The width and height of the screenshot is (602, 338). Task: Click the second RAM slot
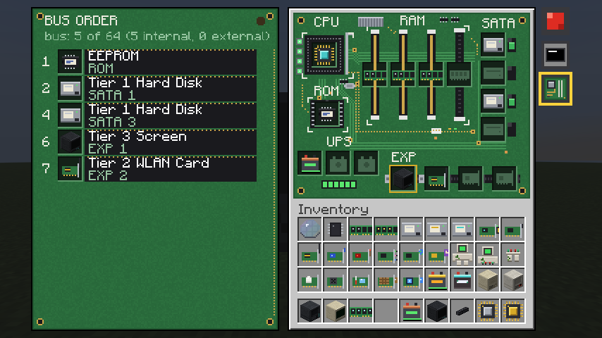403,75
